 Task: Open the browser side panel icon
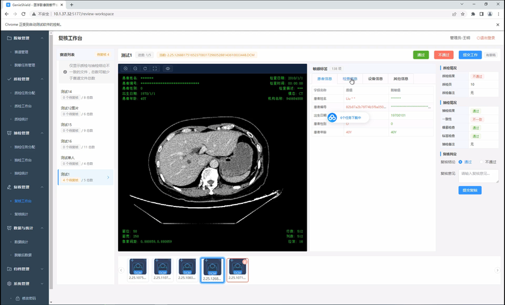point(482,14)
